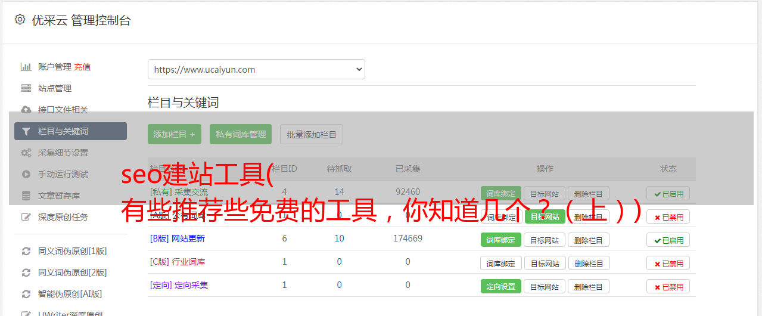Image resolution: width=762 pixels, height=316 pixels.
Task: Click 目标网站 in the 行业词库 row
Action: tap(545, 263)
